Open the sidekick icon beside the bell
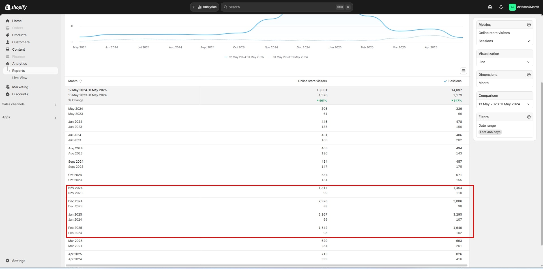Viewport: 543px width, 269px height. [x=490, y=7]
